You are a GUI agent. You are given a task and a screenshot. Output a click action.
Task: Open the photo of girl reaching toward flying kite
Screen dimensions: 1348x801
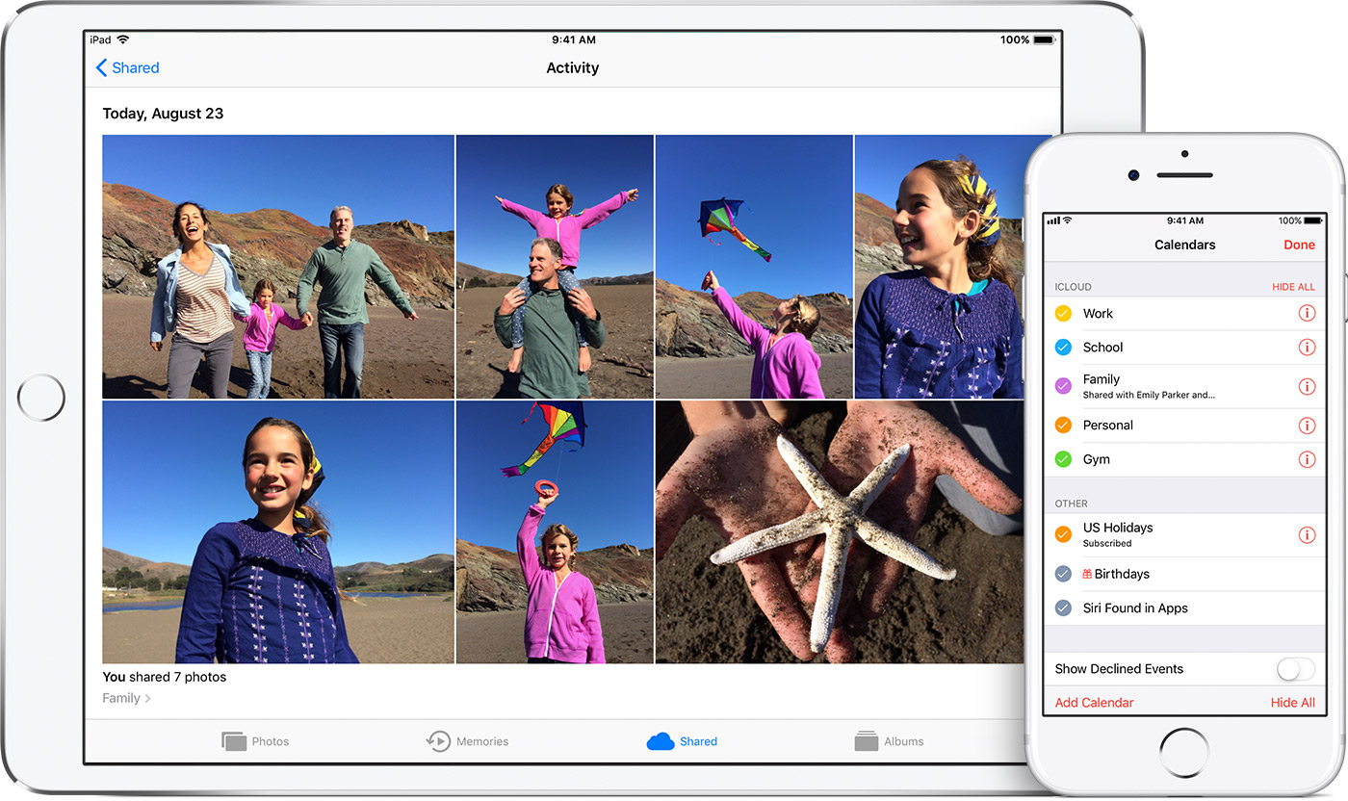754,267
